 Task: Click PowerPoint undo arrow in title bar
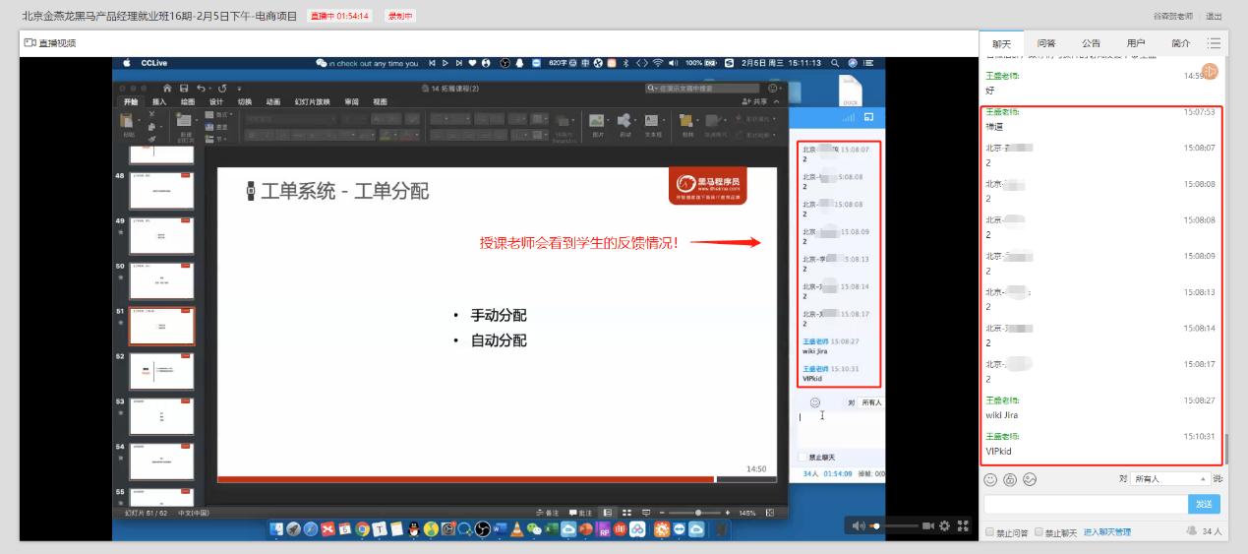click(x=201, y=89)
